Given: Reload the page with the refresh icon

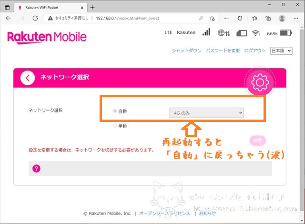Looking at the screenshot, I should pyautogui.click(x=35, y=18).
